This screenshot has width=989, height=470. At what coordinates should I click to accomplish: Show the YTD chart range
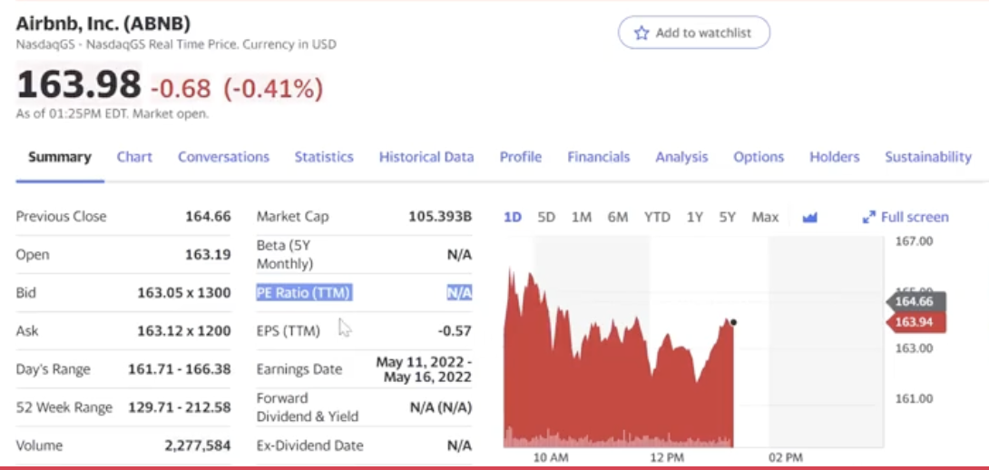[x=657, y=218]
